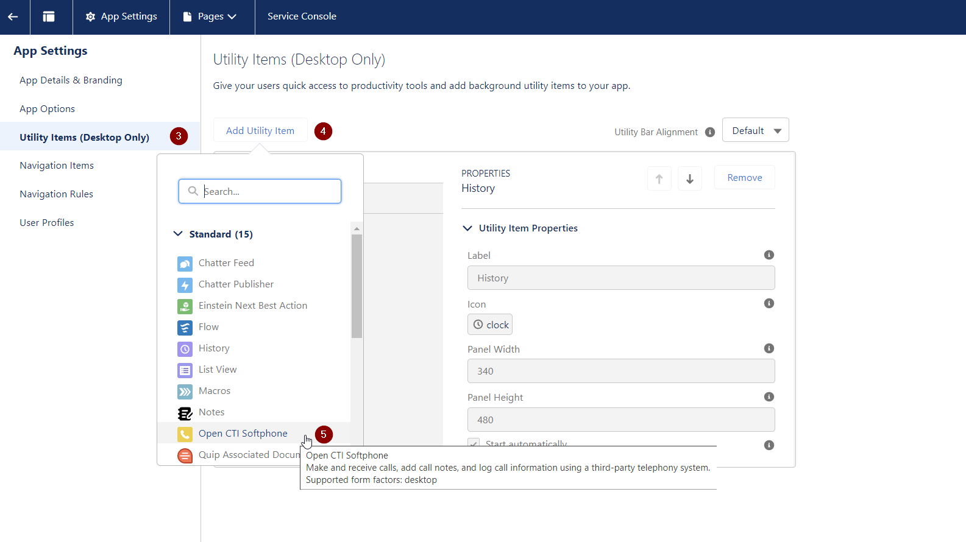Move History item up with arrow
966x542 pixels.
pyautogui.click(x=659, y=178)
